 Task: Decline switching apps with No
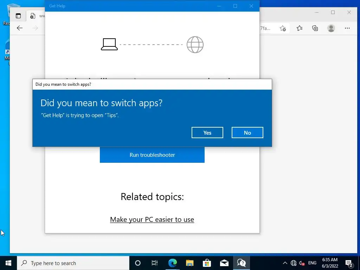(x=247, y=133)
